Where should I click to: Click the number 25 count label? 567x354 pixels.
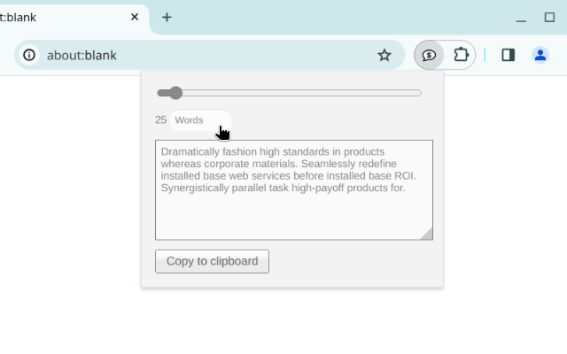(160, 120)
